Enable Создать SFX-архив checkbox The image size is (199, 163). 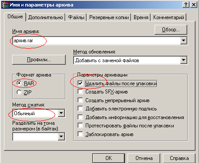point(80,92)
